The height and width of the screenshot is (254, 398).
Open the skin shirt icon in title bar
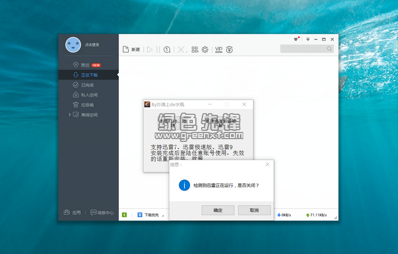click(x=296, y=39)
